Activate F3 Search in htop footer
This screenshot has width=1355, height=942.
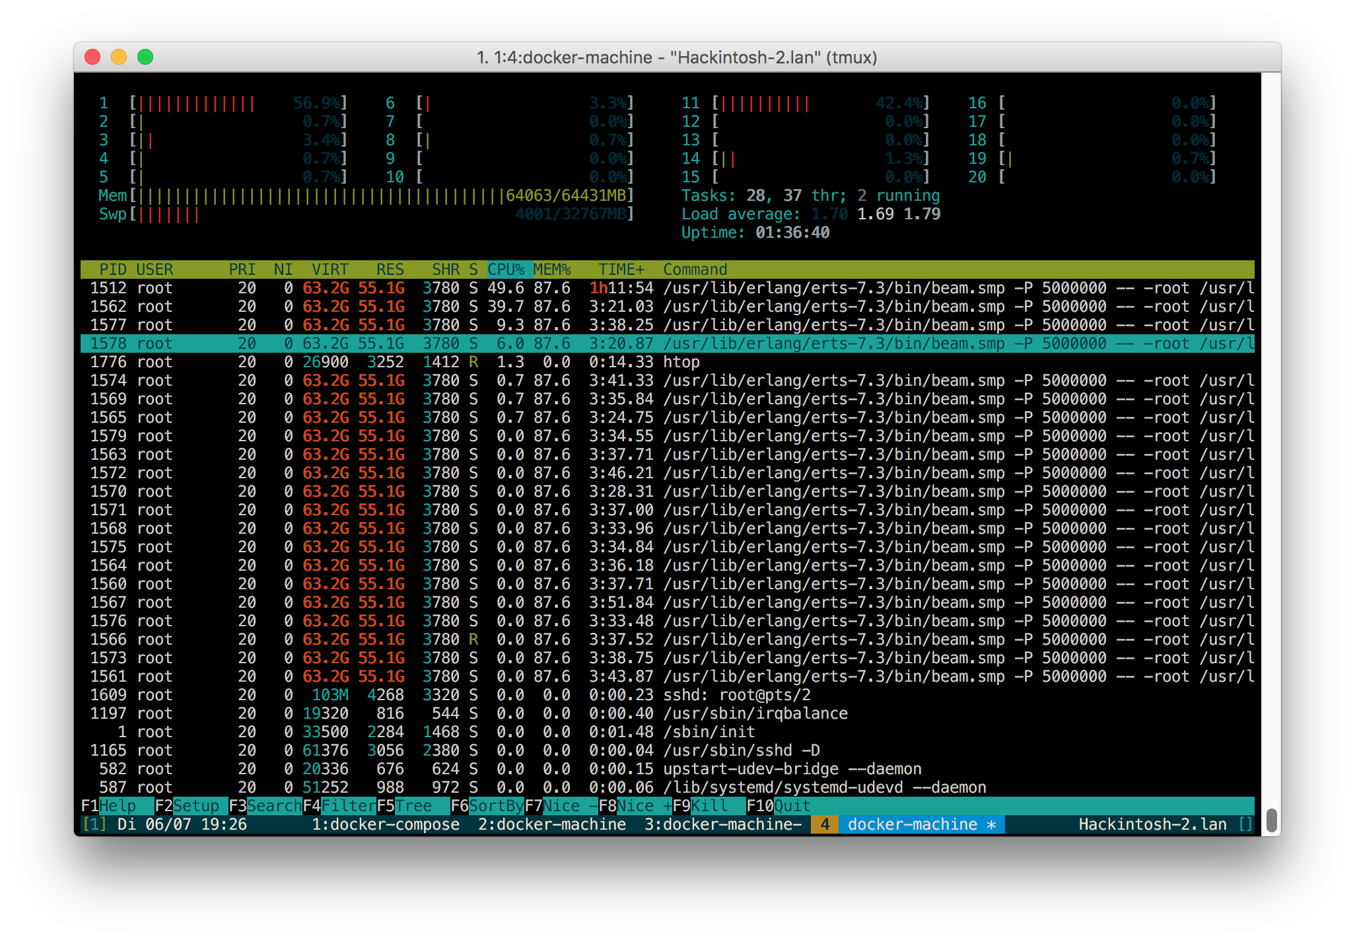click(273, 806)
